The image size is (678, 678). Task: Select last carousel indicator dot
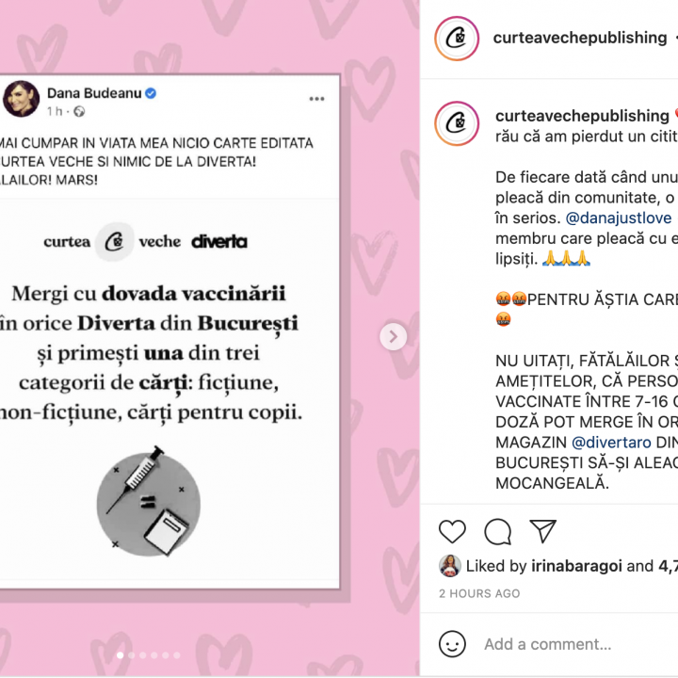coord(176,655)
